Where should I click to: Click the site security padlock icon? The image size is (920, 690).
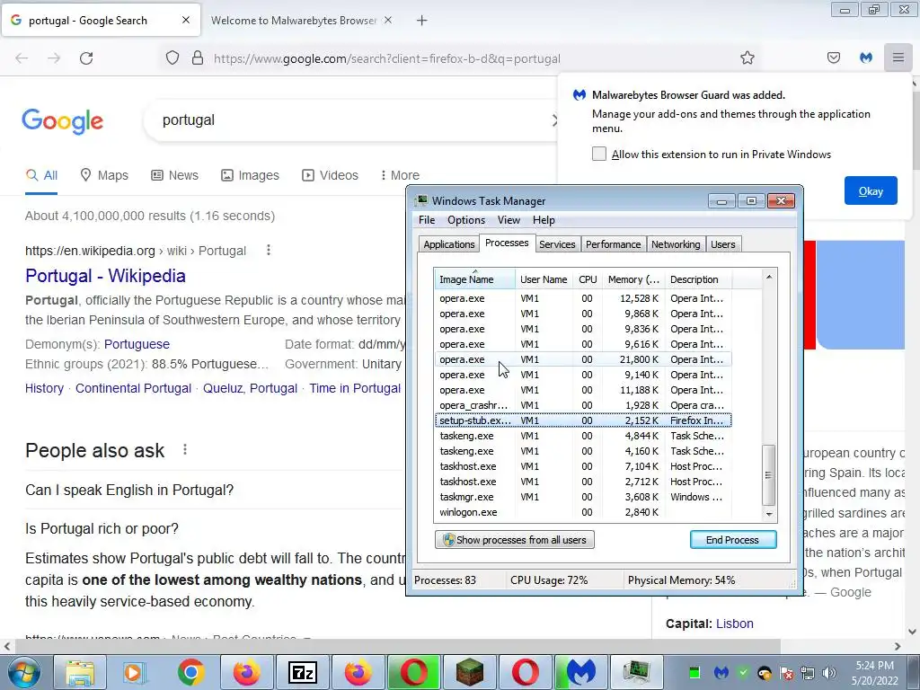(198, 58)
